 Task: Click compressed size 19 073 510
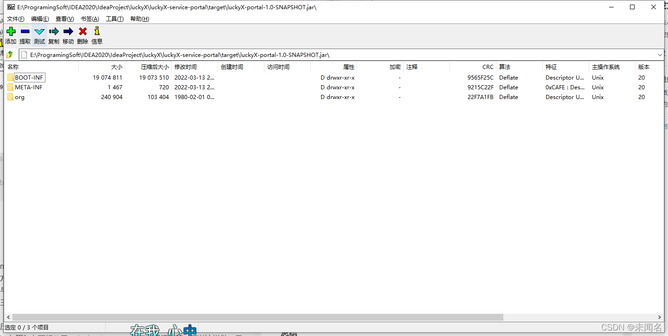154,78
